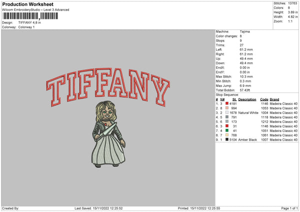Pick the gray swatch with 791 stitches

pyautogui.click(x=227, y=117)
